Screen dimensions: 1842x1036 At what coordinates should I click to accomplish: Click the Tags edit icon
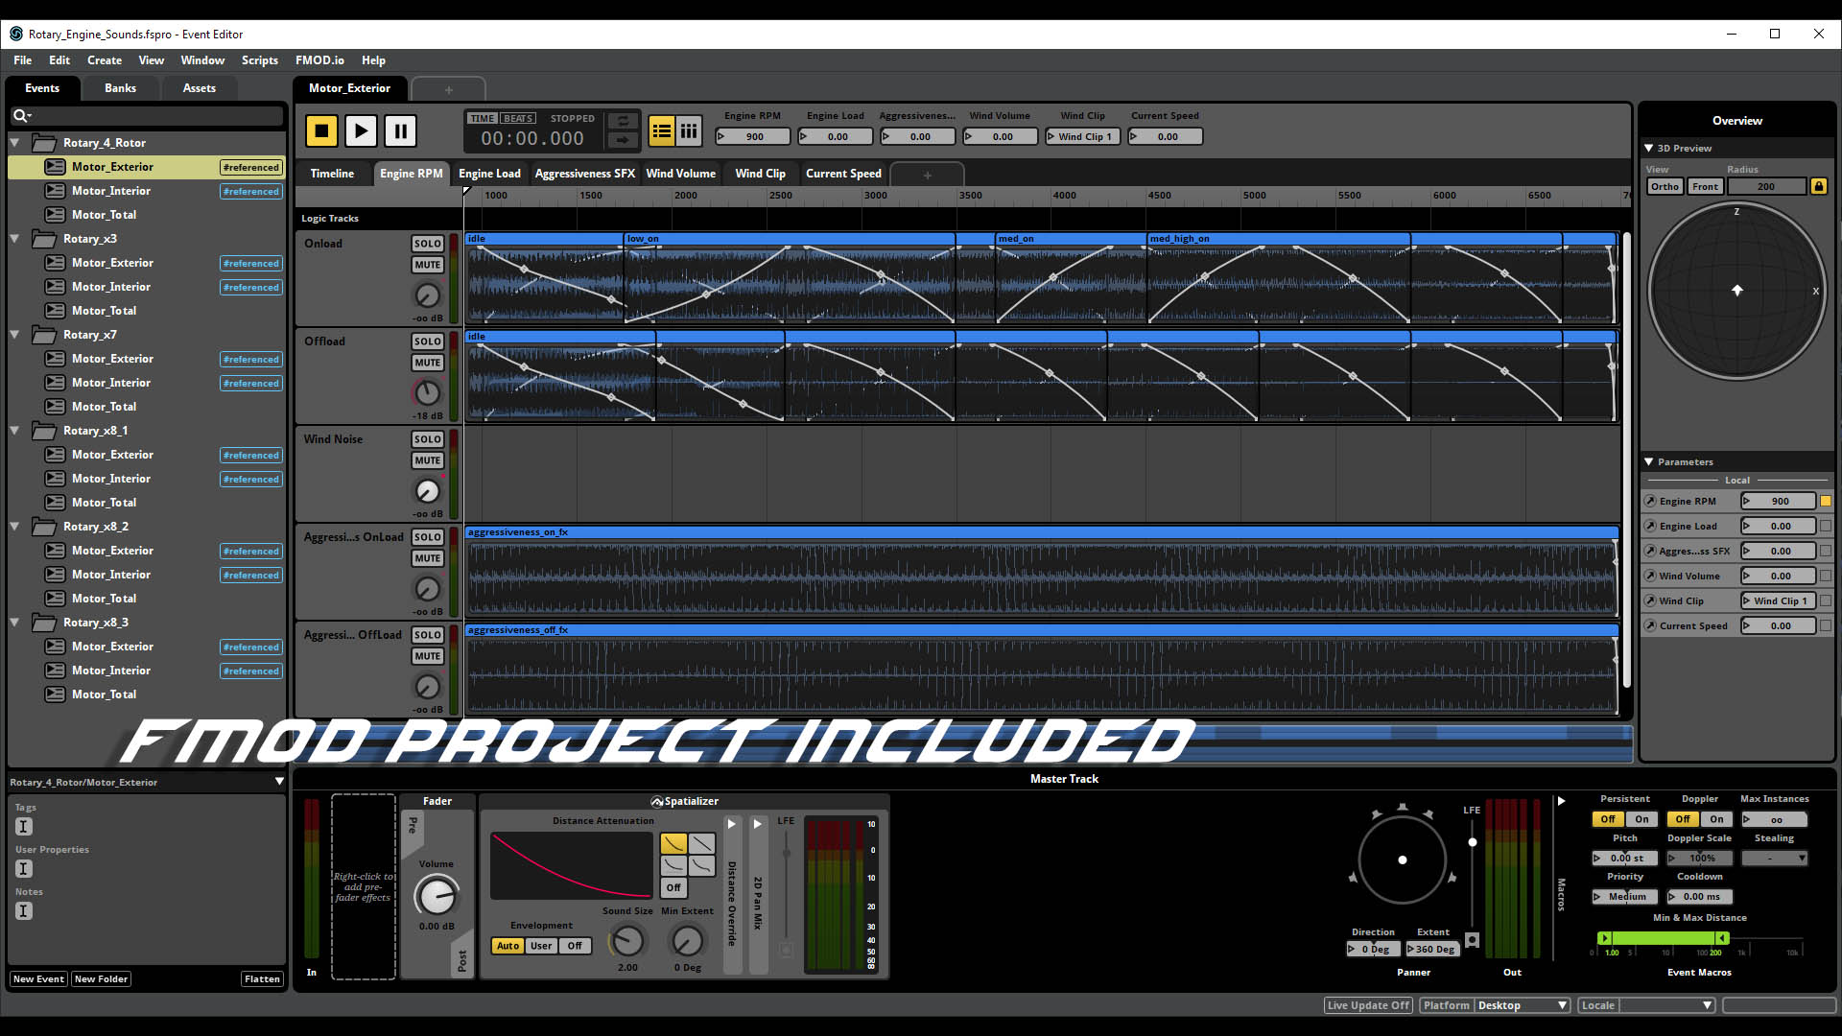click(24, 827)
